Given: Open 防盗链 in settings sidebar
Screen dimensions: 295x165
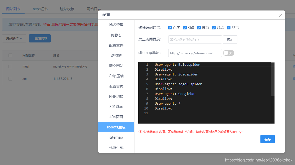Looking at the screenshot, I should coord(116,56).
